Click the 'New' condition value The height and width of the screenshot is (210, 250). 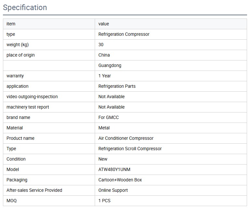(x=103, y=159)
